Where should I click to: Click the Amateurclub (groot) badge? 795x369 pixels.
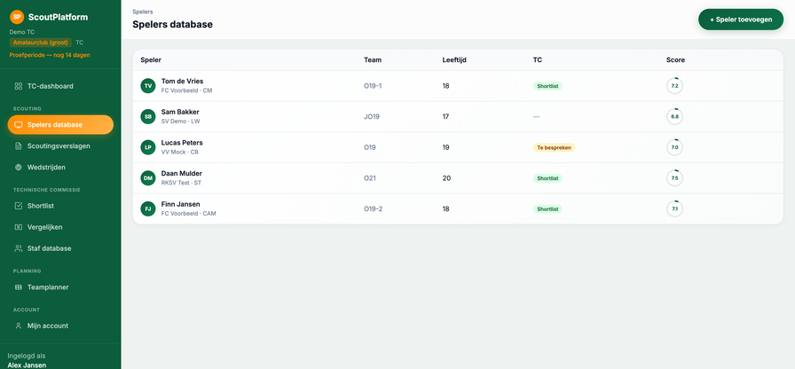41,43
